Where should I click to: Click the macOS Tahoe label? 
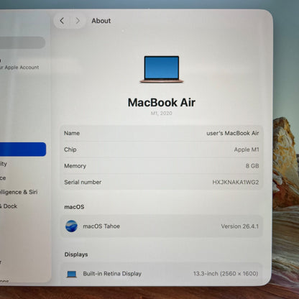click(x=101, y=226)
